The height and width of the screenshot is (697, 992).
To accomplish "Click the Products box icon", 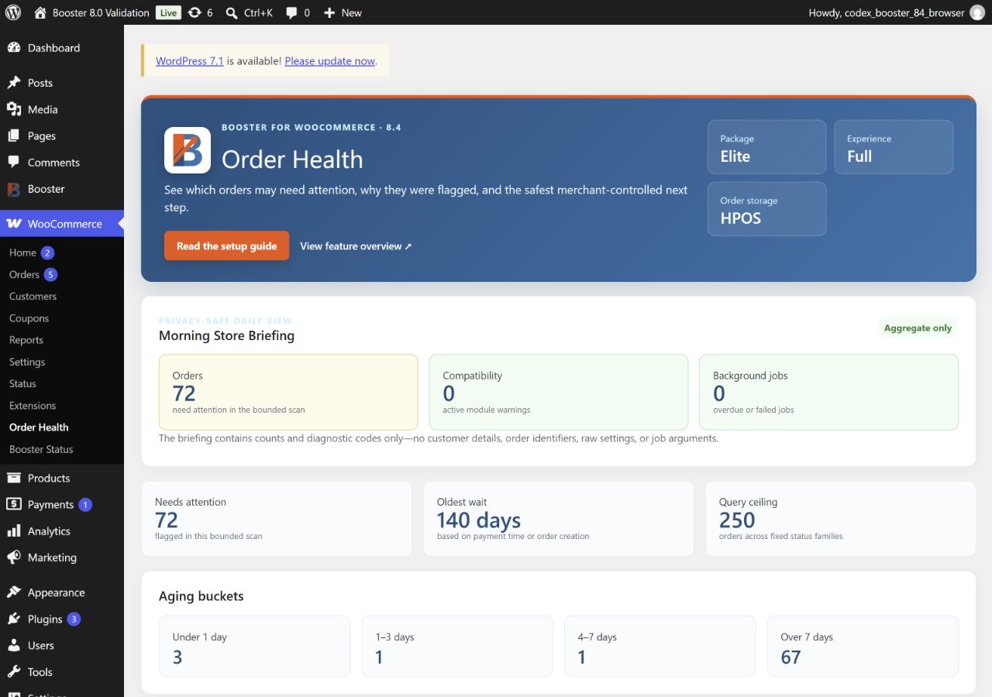I will [14, 478].
